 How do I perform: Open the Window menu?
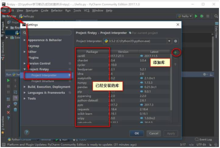coord(97,11)
